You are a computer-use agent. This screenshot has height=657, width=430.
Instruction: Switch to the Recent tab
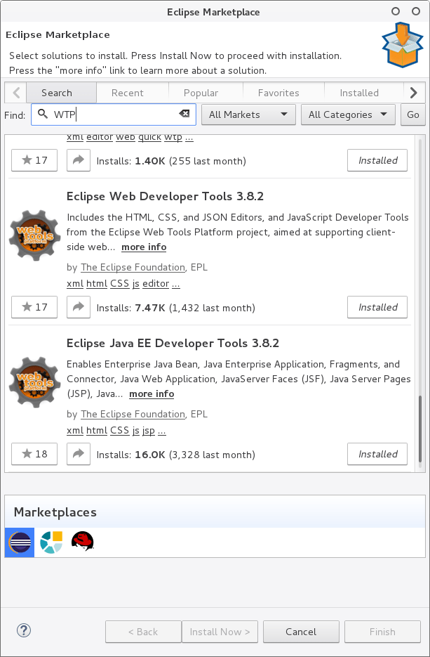pos(128,93)
